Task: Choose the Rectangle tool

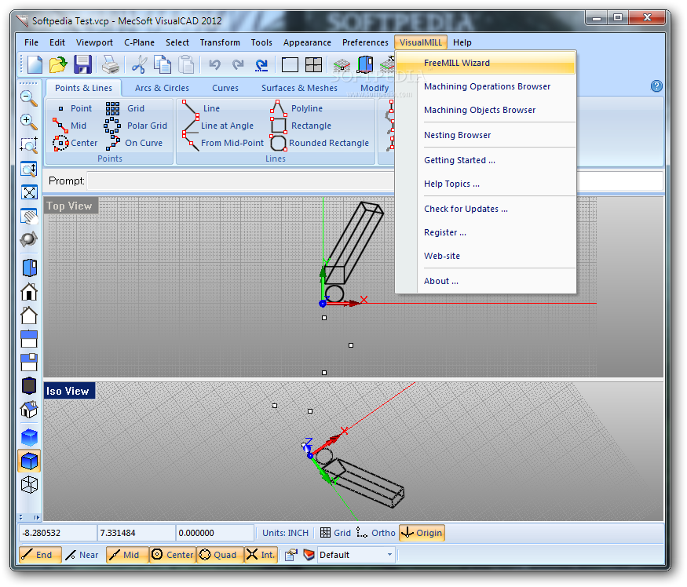Action: pos(301,126)
